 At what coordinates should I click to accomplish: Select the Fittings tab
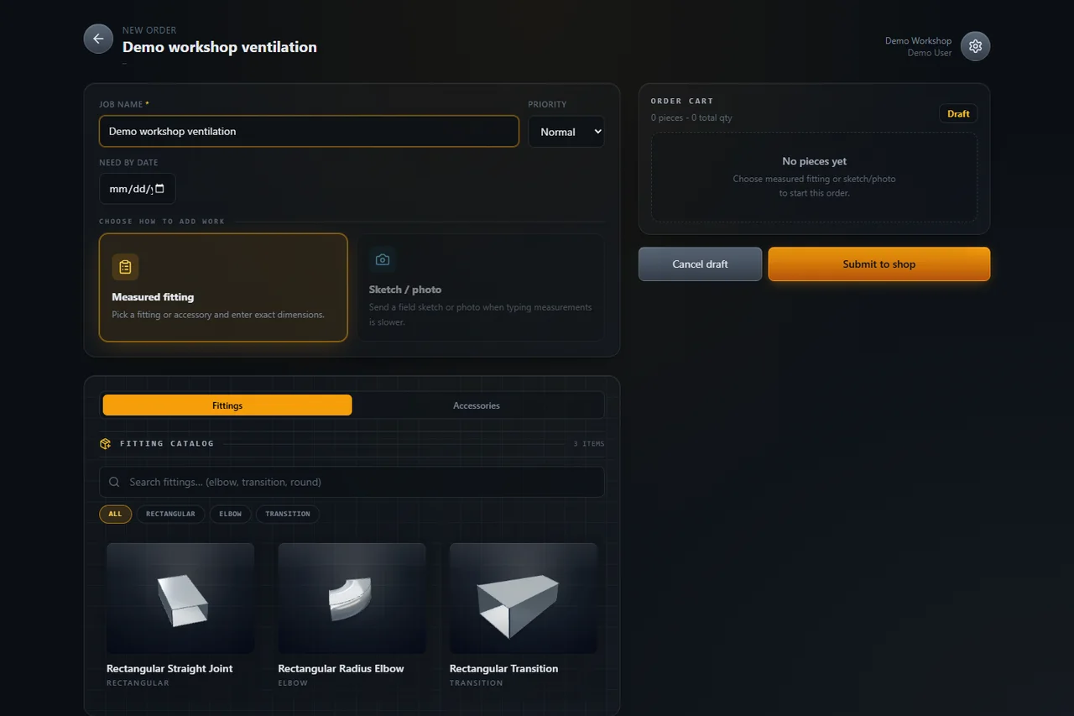[x=227, y=405]
